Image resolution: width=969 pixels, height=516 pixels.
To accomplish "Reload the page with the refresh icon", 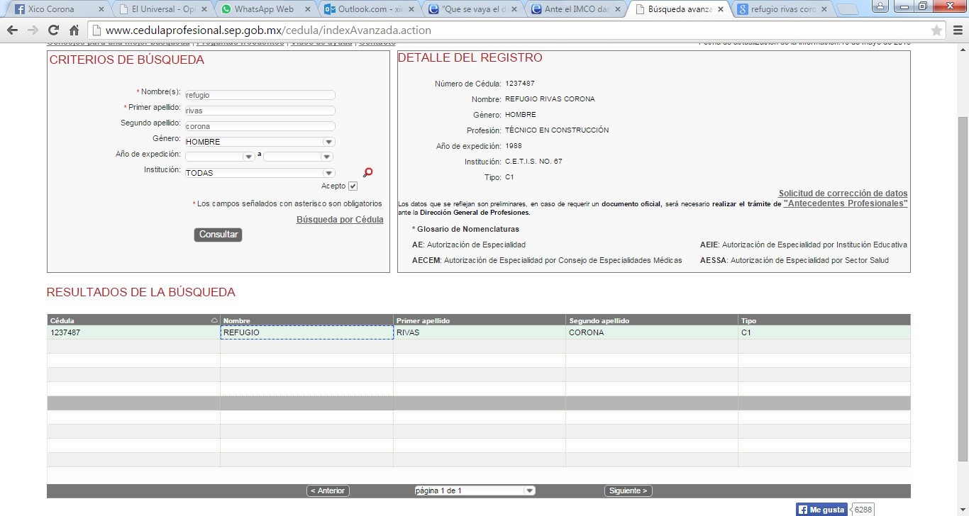I will 53,30.
